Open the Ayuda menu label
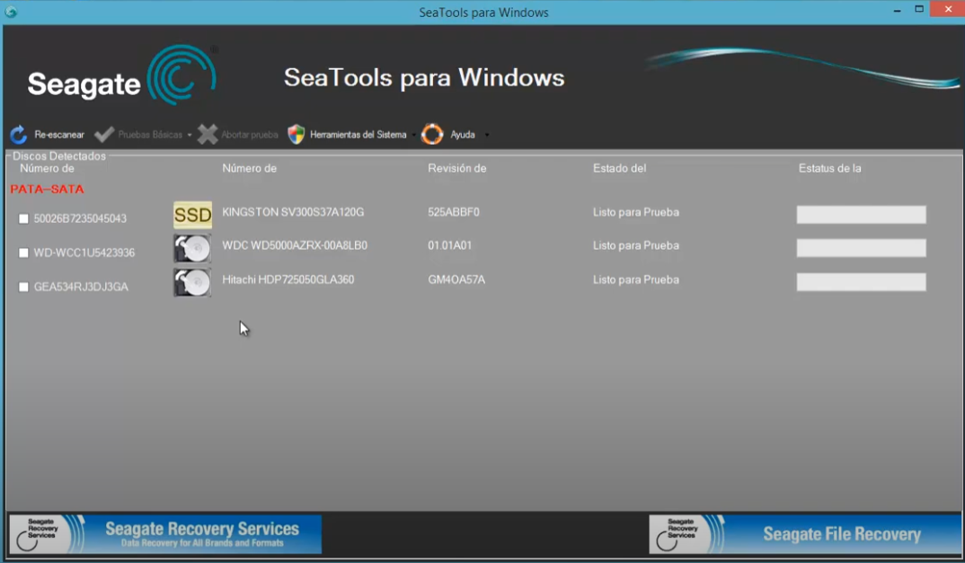 click(462, 135)
